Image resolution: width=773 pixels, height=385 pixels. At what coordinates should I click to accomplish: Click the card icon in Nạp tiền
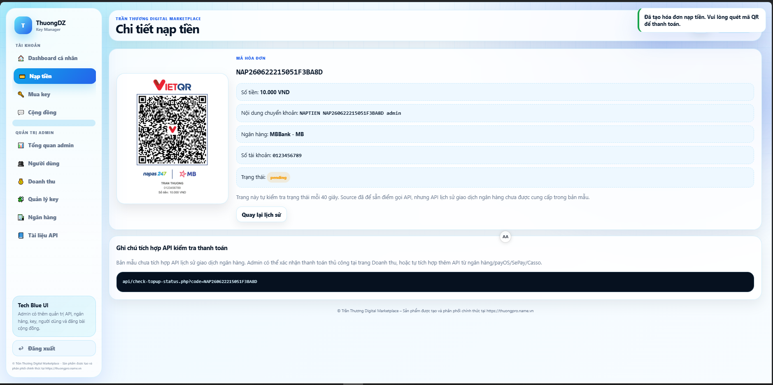[22, 77]
